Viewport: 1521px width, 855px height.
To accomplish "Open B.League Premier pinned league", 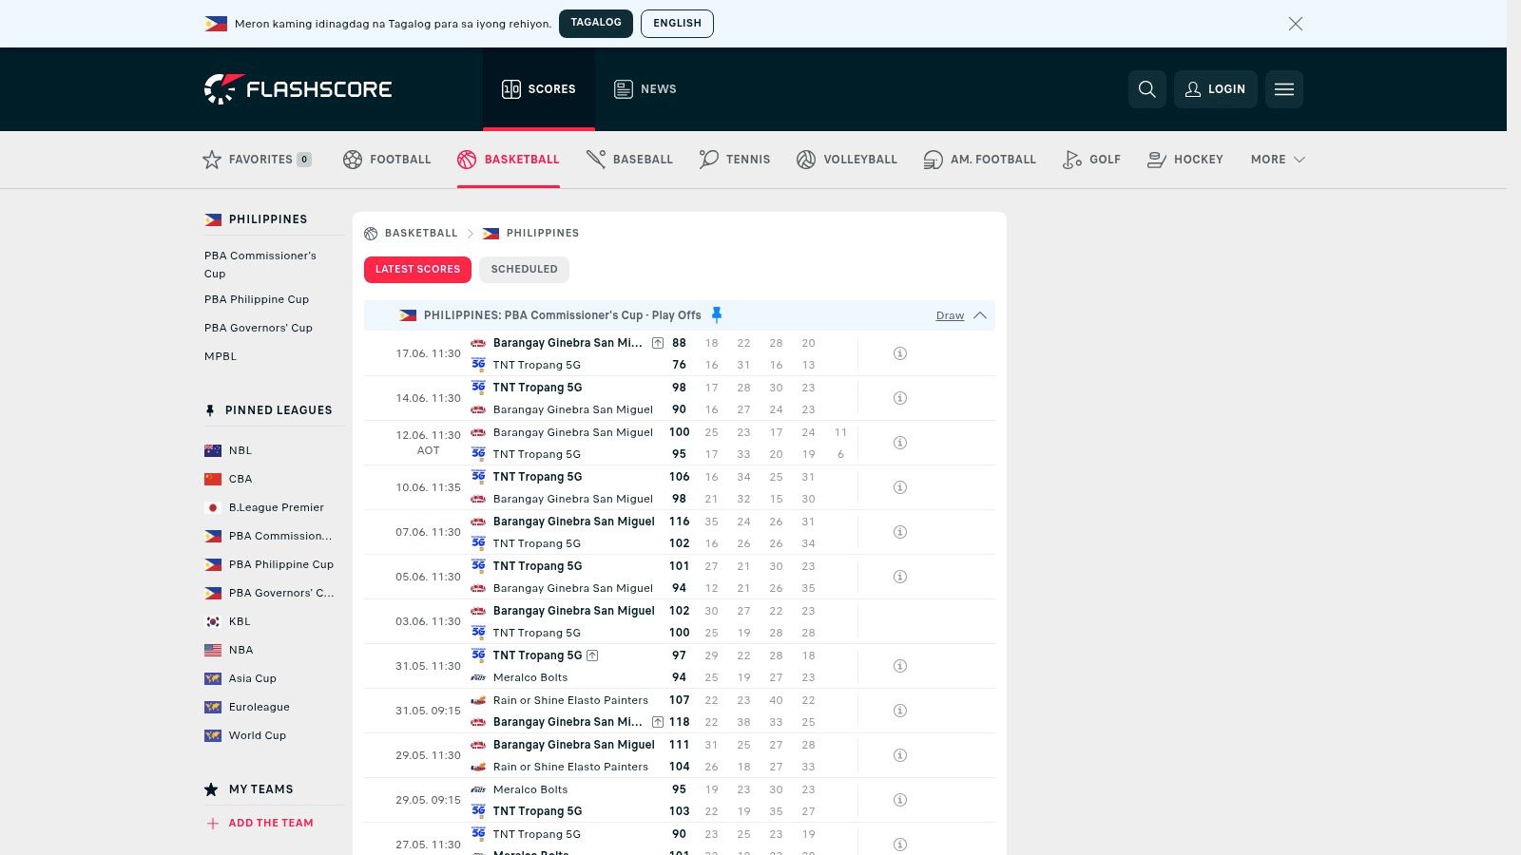I will click(277, 507).
